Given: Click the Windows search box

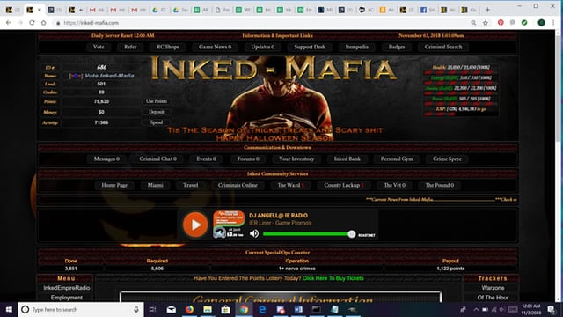Looking at the screenshot, I should pos(81,309).
